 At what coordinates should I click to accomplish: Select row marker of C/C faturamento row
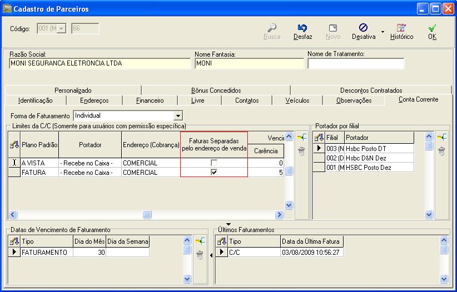(222, 252)
